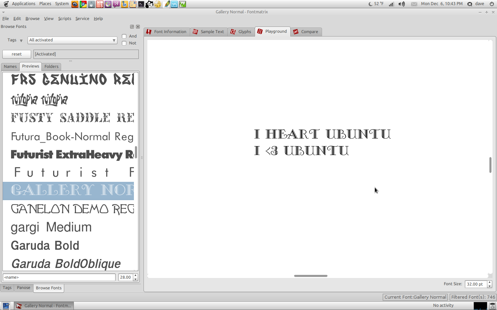Select the Previews tab

[x=31, y=66]
